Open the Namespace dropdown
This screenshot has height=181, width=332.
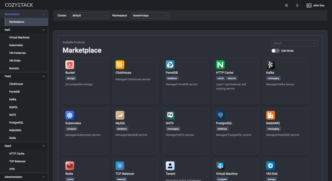click(150, 15)
